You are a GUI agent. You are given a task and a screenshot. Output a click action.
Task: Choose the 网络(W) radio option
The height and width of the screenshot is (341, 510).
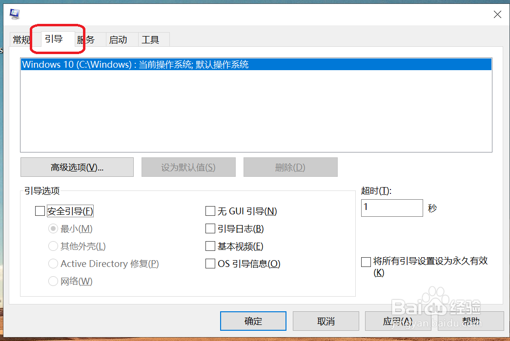click(53, 281)
